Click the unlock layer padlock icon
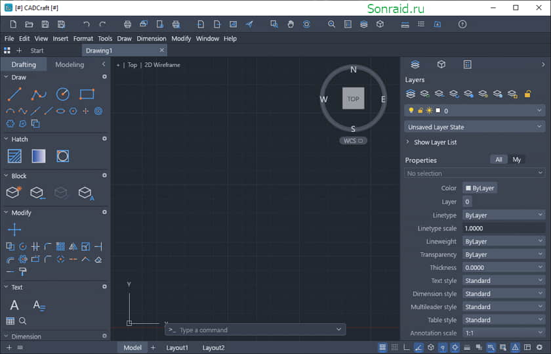551x354 pixels. coord(527,94)
